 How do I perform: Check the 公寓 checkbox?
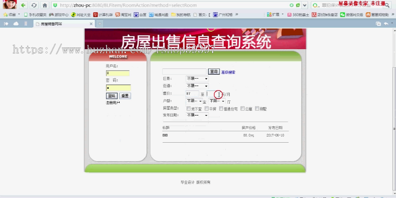click(x=242, y=108)
